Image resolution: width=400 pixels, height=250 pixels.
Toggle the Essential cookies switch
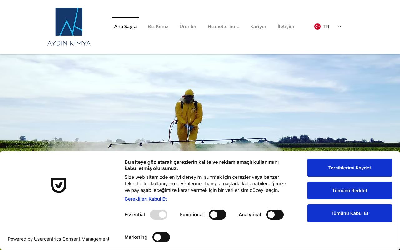tap(159, 215)
